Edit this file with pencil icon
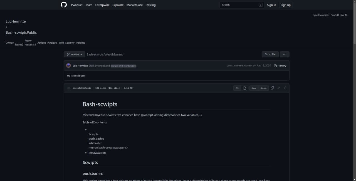Image resolution: width=356 pixels, height=181 pixels. 279,88
